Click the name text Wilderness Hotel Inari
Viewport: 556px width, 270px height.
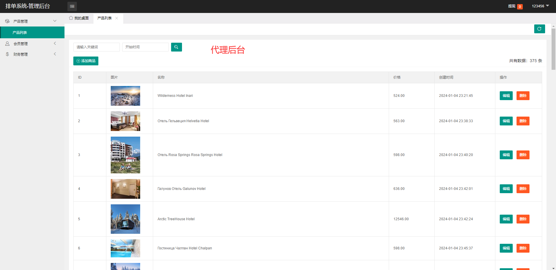click(x=175, y=96)
